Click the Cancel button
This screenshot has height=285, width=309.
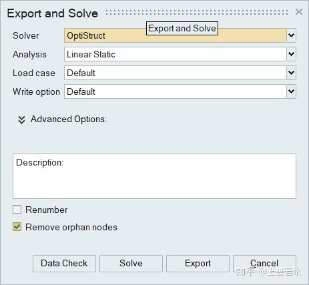pyautogui.click(x=264, y=264)
